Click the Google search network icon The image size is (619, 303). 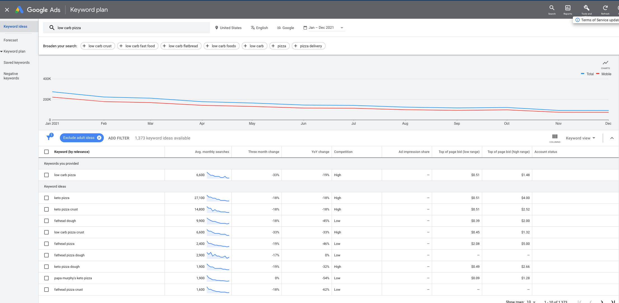coord(279,28)
